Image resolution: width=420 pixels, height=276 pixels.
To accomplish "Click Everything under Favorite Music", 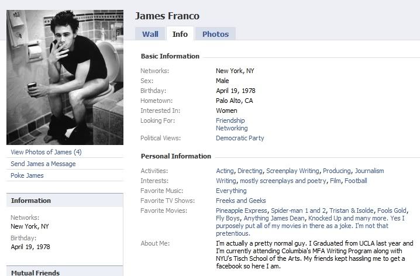I will point(231,191).
